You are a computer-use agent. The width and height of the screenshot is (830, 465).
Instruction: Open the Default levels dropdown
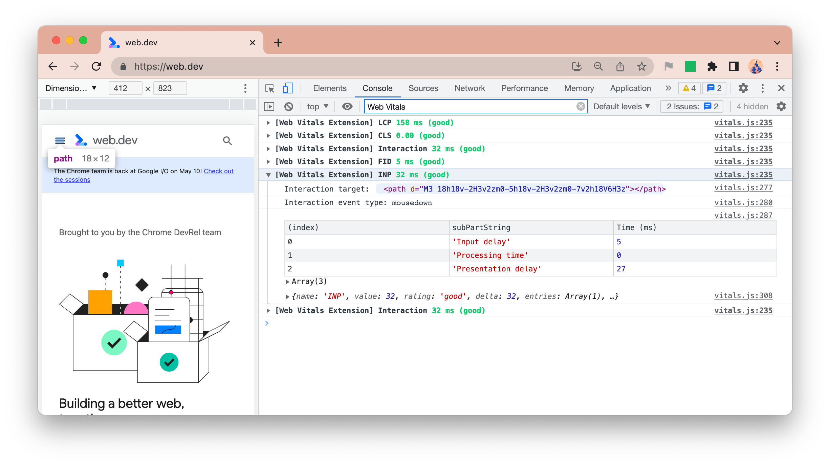621,106
